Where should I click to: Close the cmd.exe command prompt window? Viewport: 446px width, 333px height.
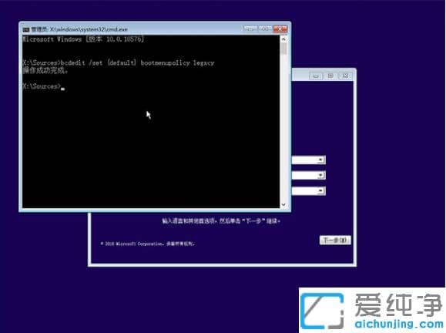coord(280,29)
